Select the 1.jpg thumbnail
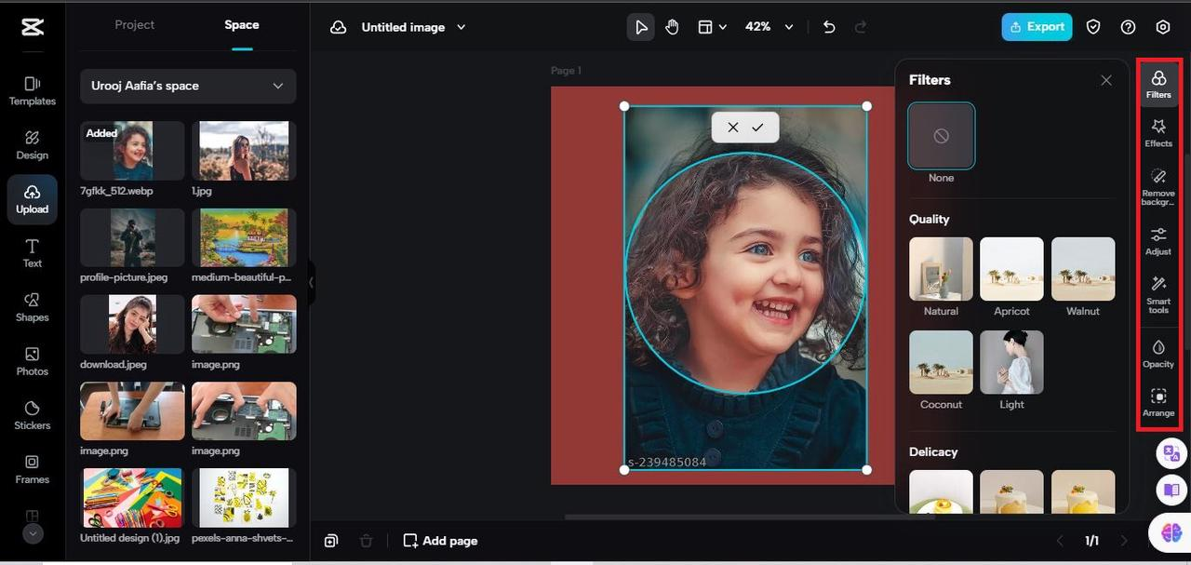The height and width of the screenshot is (565, 1191). [244, 151]
